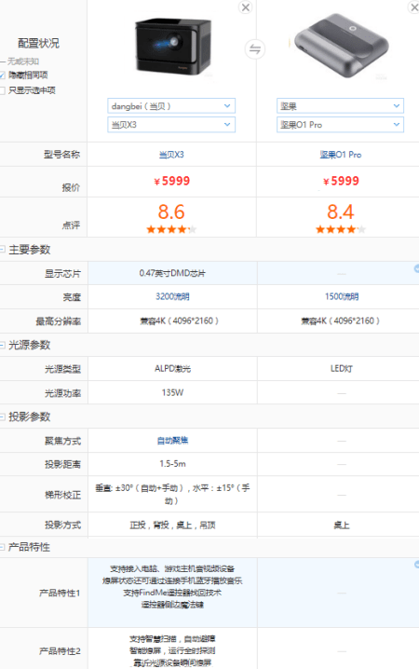This screenshot has height=669, width=419.
Task: Click the 1500流明 brightness link
Action: point(342,296)
